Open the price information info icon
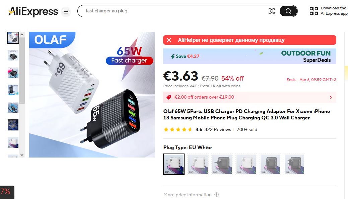348x199 pixels. [216, 195]
